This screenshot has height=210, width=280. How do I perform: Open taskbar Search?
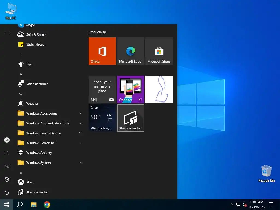[x=20, y=205]
